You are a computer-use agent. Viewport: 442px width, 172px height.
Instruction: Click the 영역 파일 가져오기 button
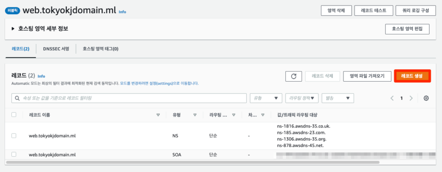coord(367,76)
